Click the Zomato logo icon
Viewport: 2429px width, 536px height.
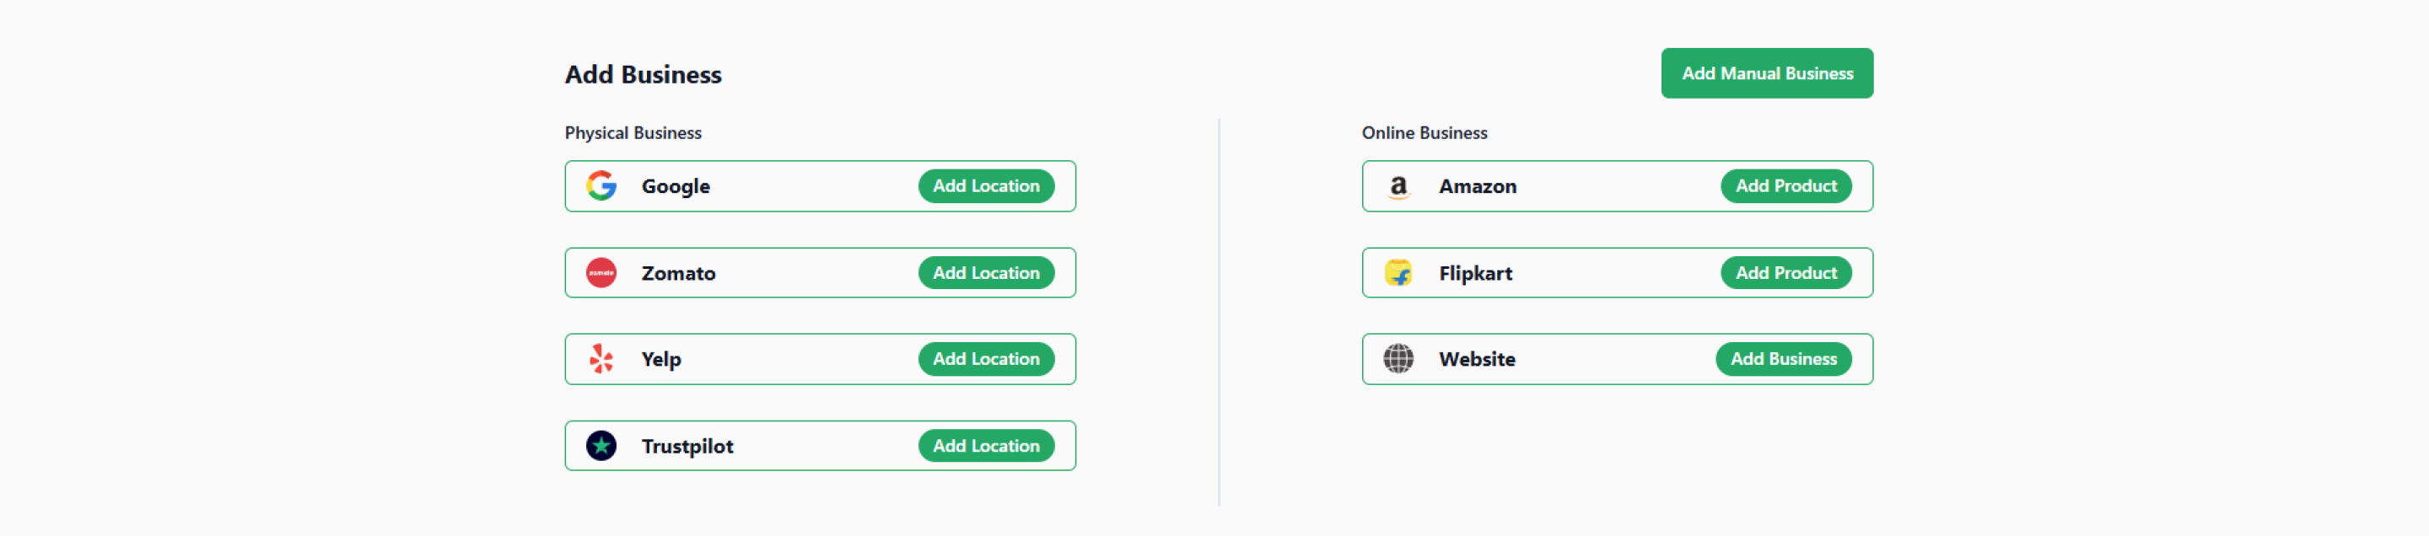[x=601, y=273]
